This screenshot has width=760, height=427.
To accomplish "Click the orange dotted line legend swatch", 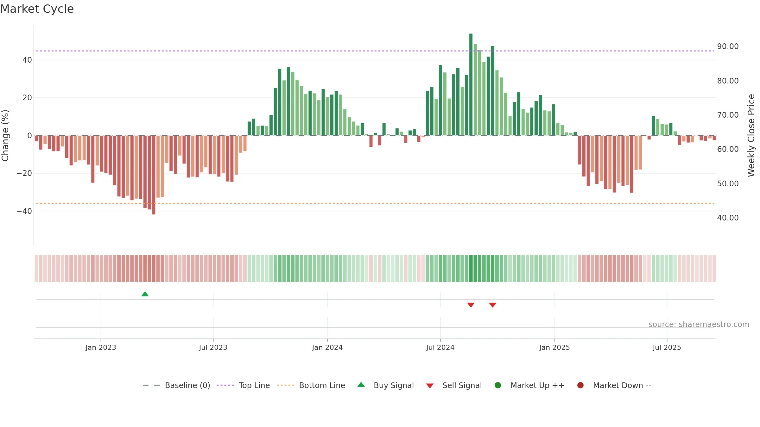I will point(285,385).
